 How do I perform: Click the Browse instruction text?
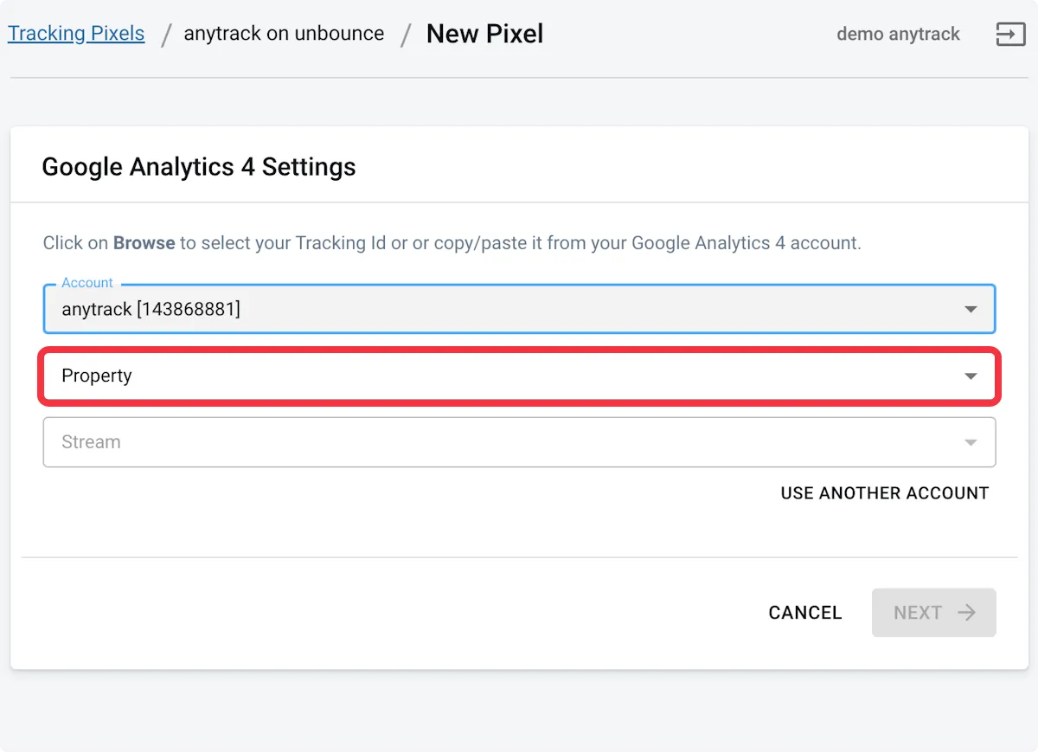coord(144,243)
